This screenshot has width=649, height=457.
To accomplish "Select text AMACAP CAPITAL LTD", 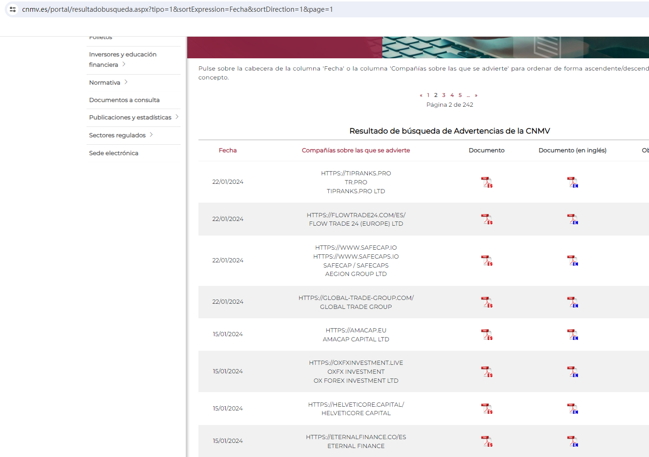I will [x=356, y=339].
